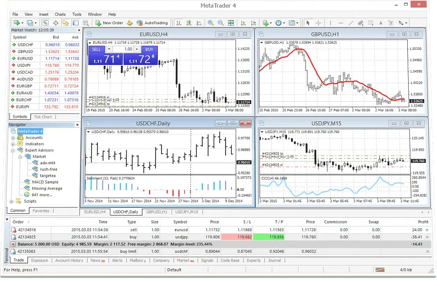Switch to Tick Chart tab
The width and height of the screenshot is (437, 281).
(43, 117)
